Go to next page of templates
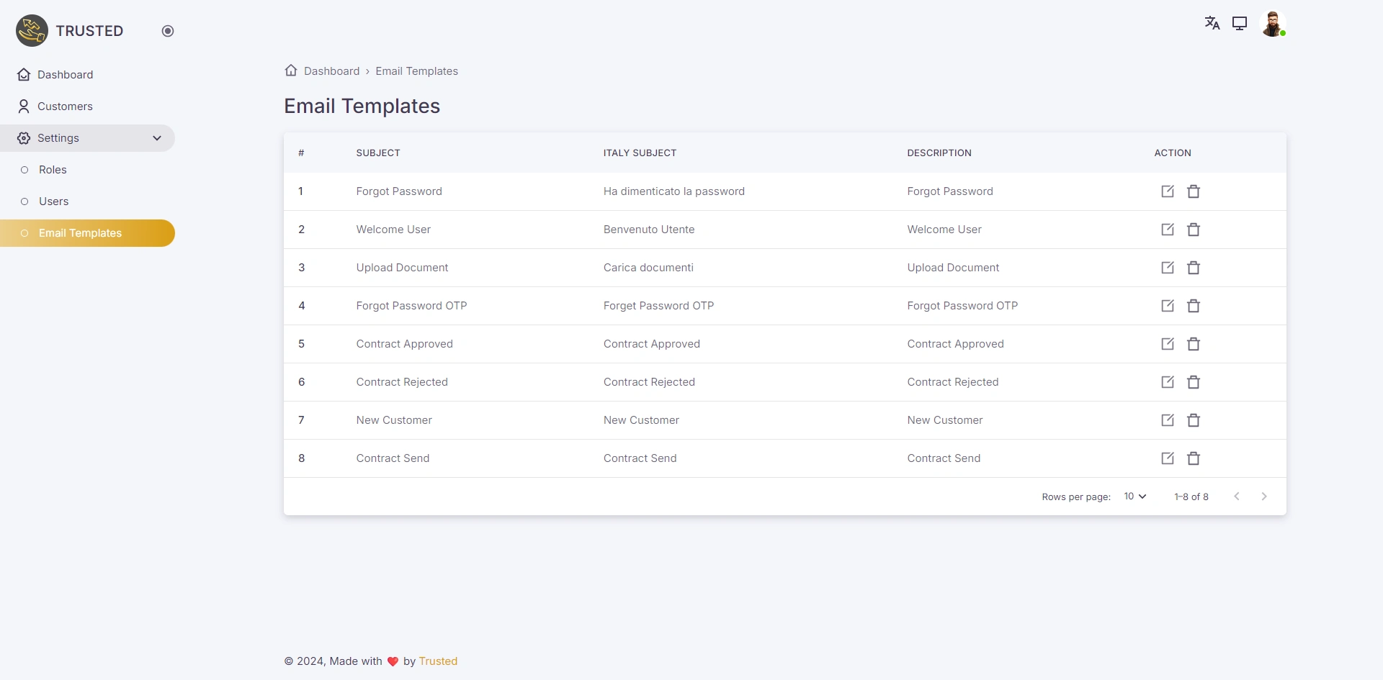This screenshot has width=1383, height=680. tap(1264, 497)
